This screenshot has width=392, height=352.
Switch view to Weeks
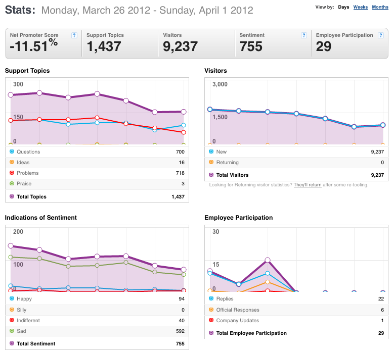click(361, 7)
